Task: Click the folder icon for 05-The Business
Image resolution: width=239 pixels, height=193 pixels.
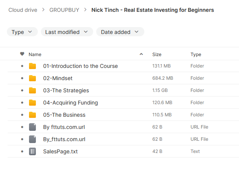Action: pos(32,115)
